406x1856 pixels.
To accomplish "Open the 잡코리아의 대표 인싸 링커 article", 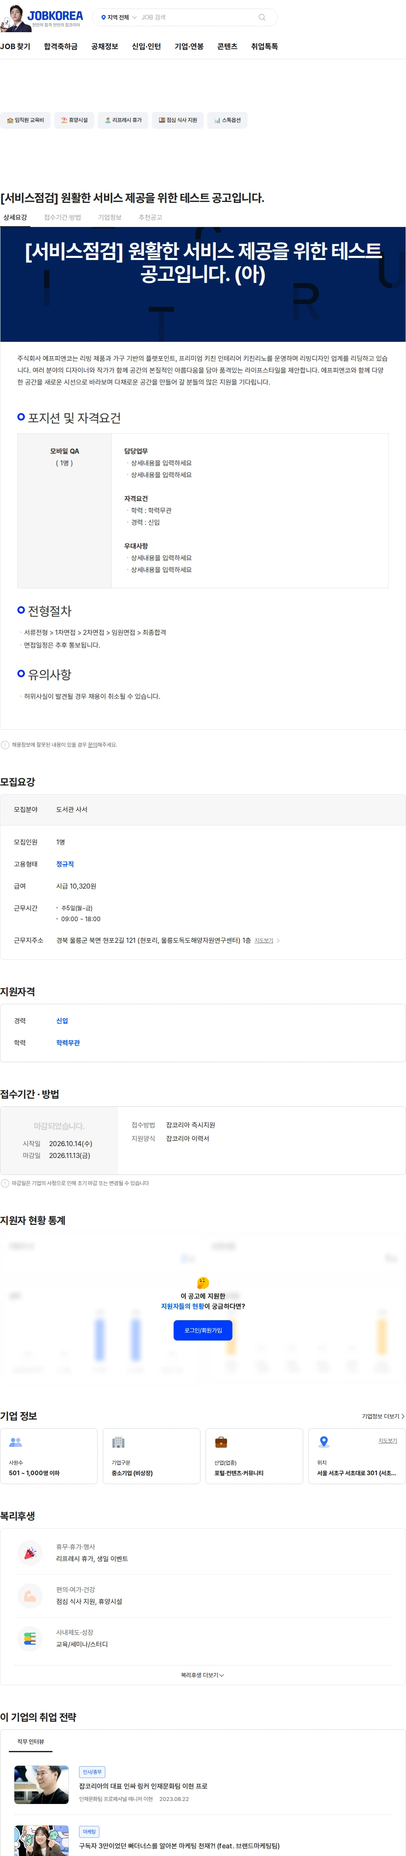I will click(x=143, y=1786).
